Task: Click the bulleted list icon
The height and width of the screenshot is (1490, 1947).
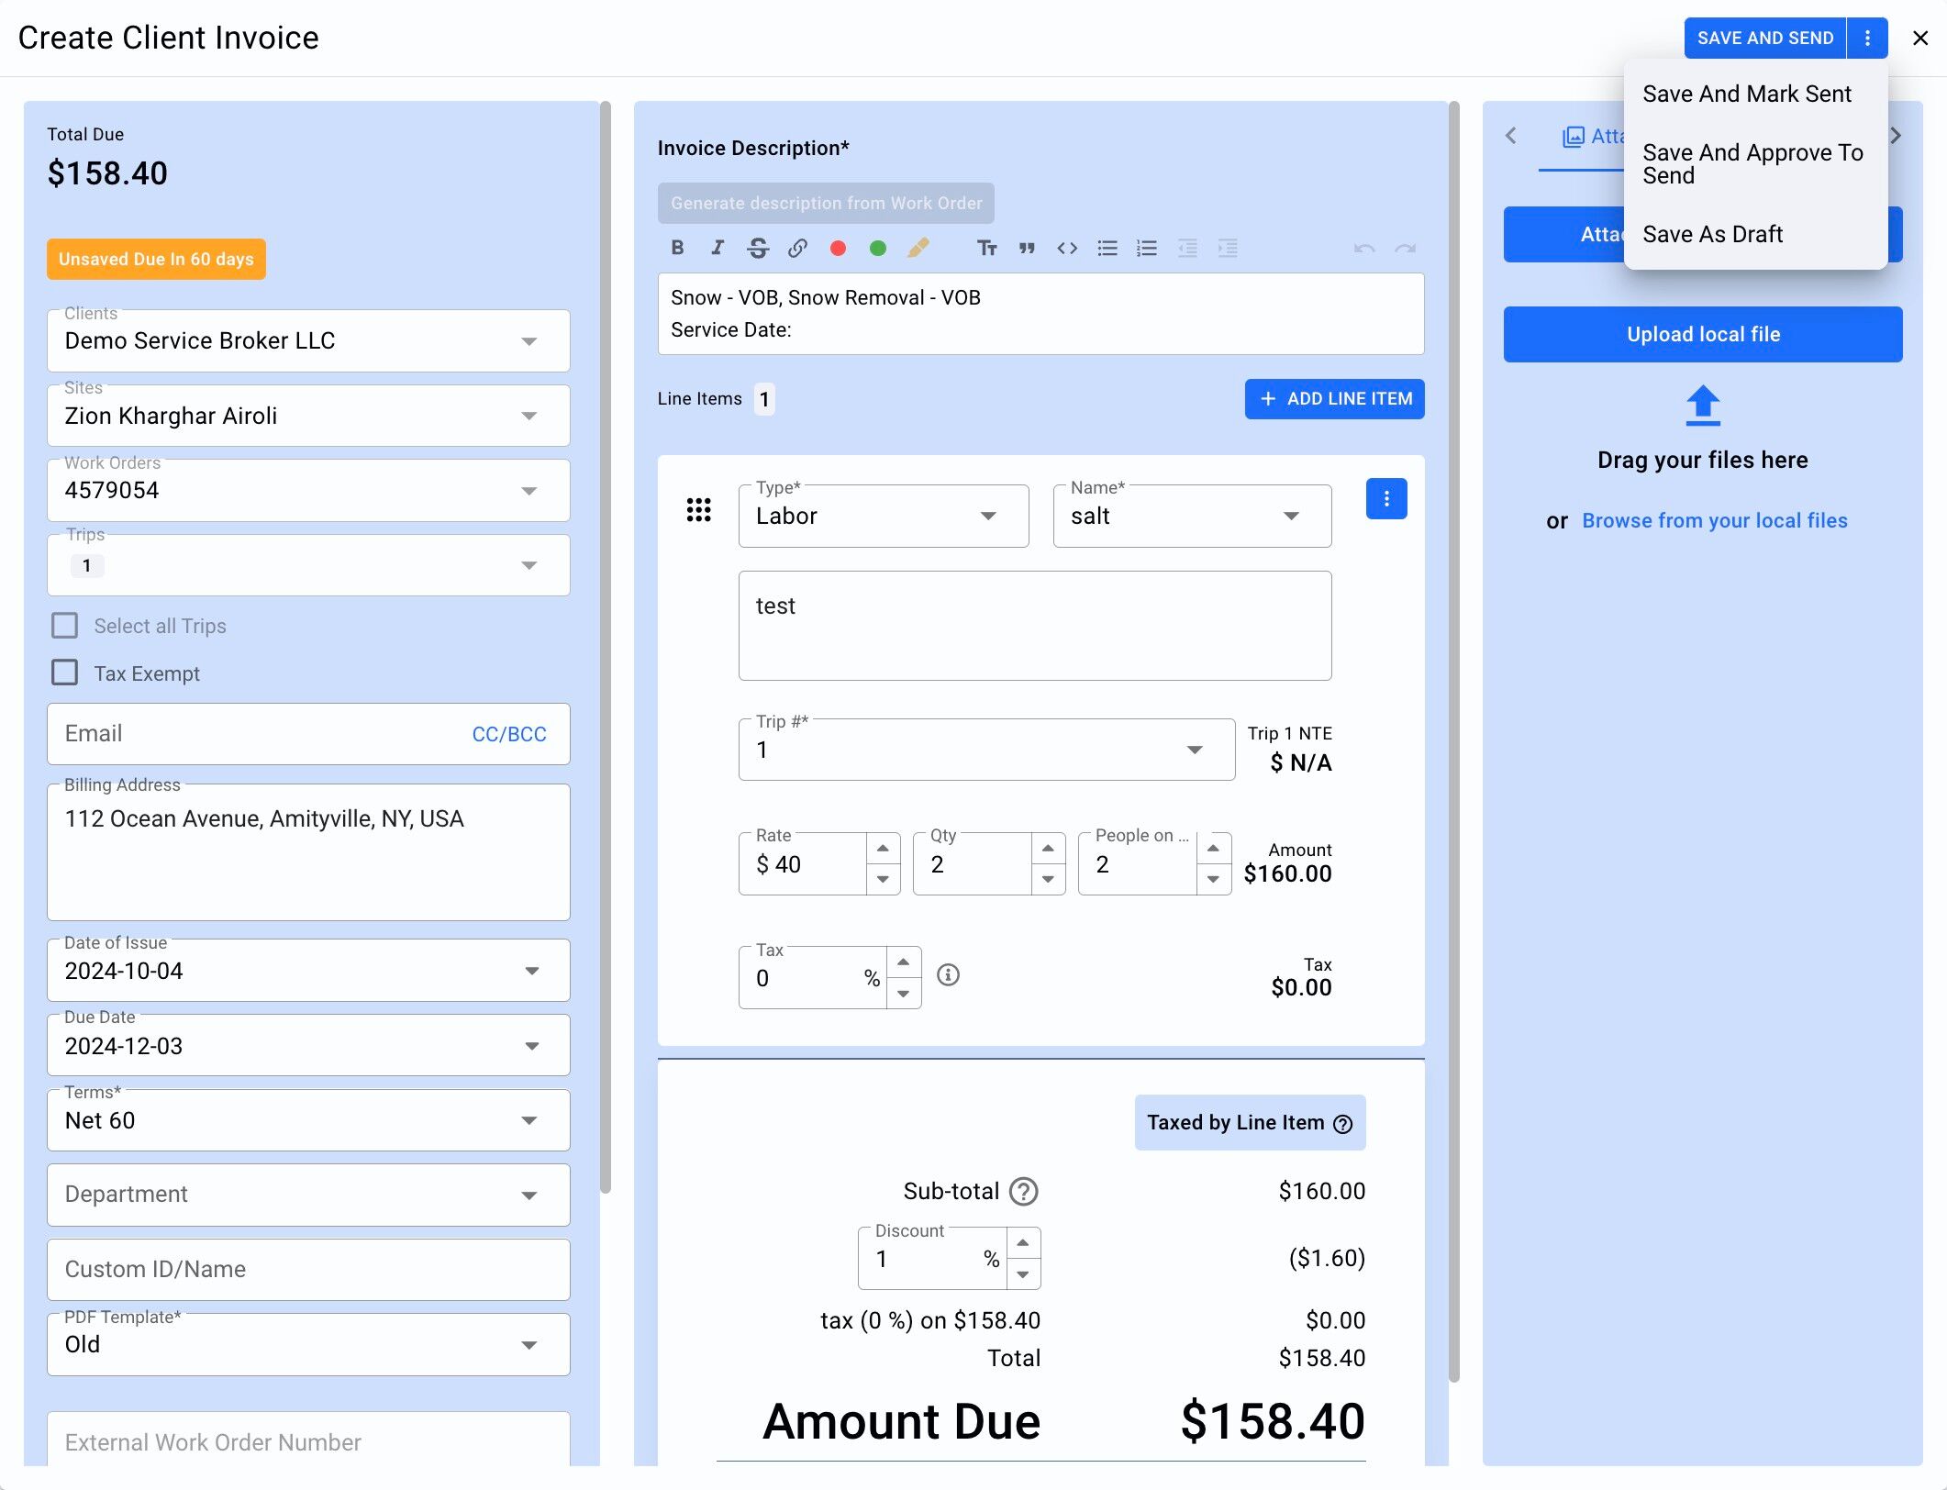Action: pos(1107,248)
